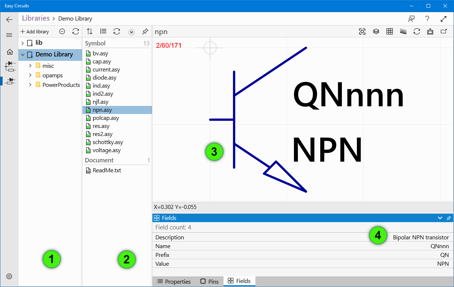The image size is (454, 287).
Task: Open the hamburger menu in sidebar
Action: [x=10, y=35]
